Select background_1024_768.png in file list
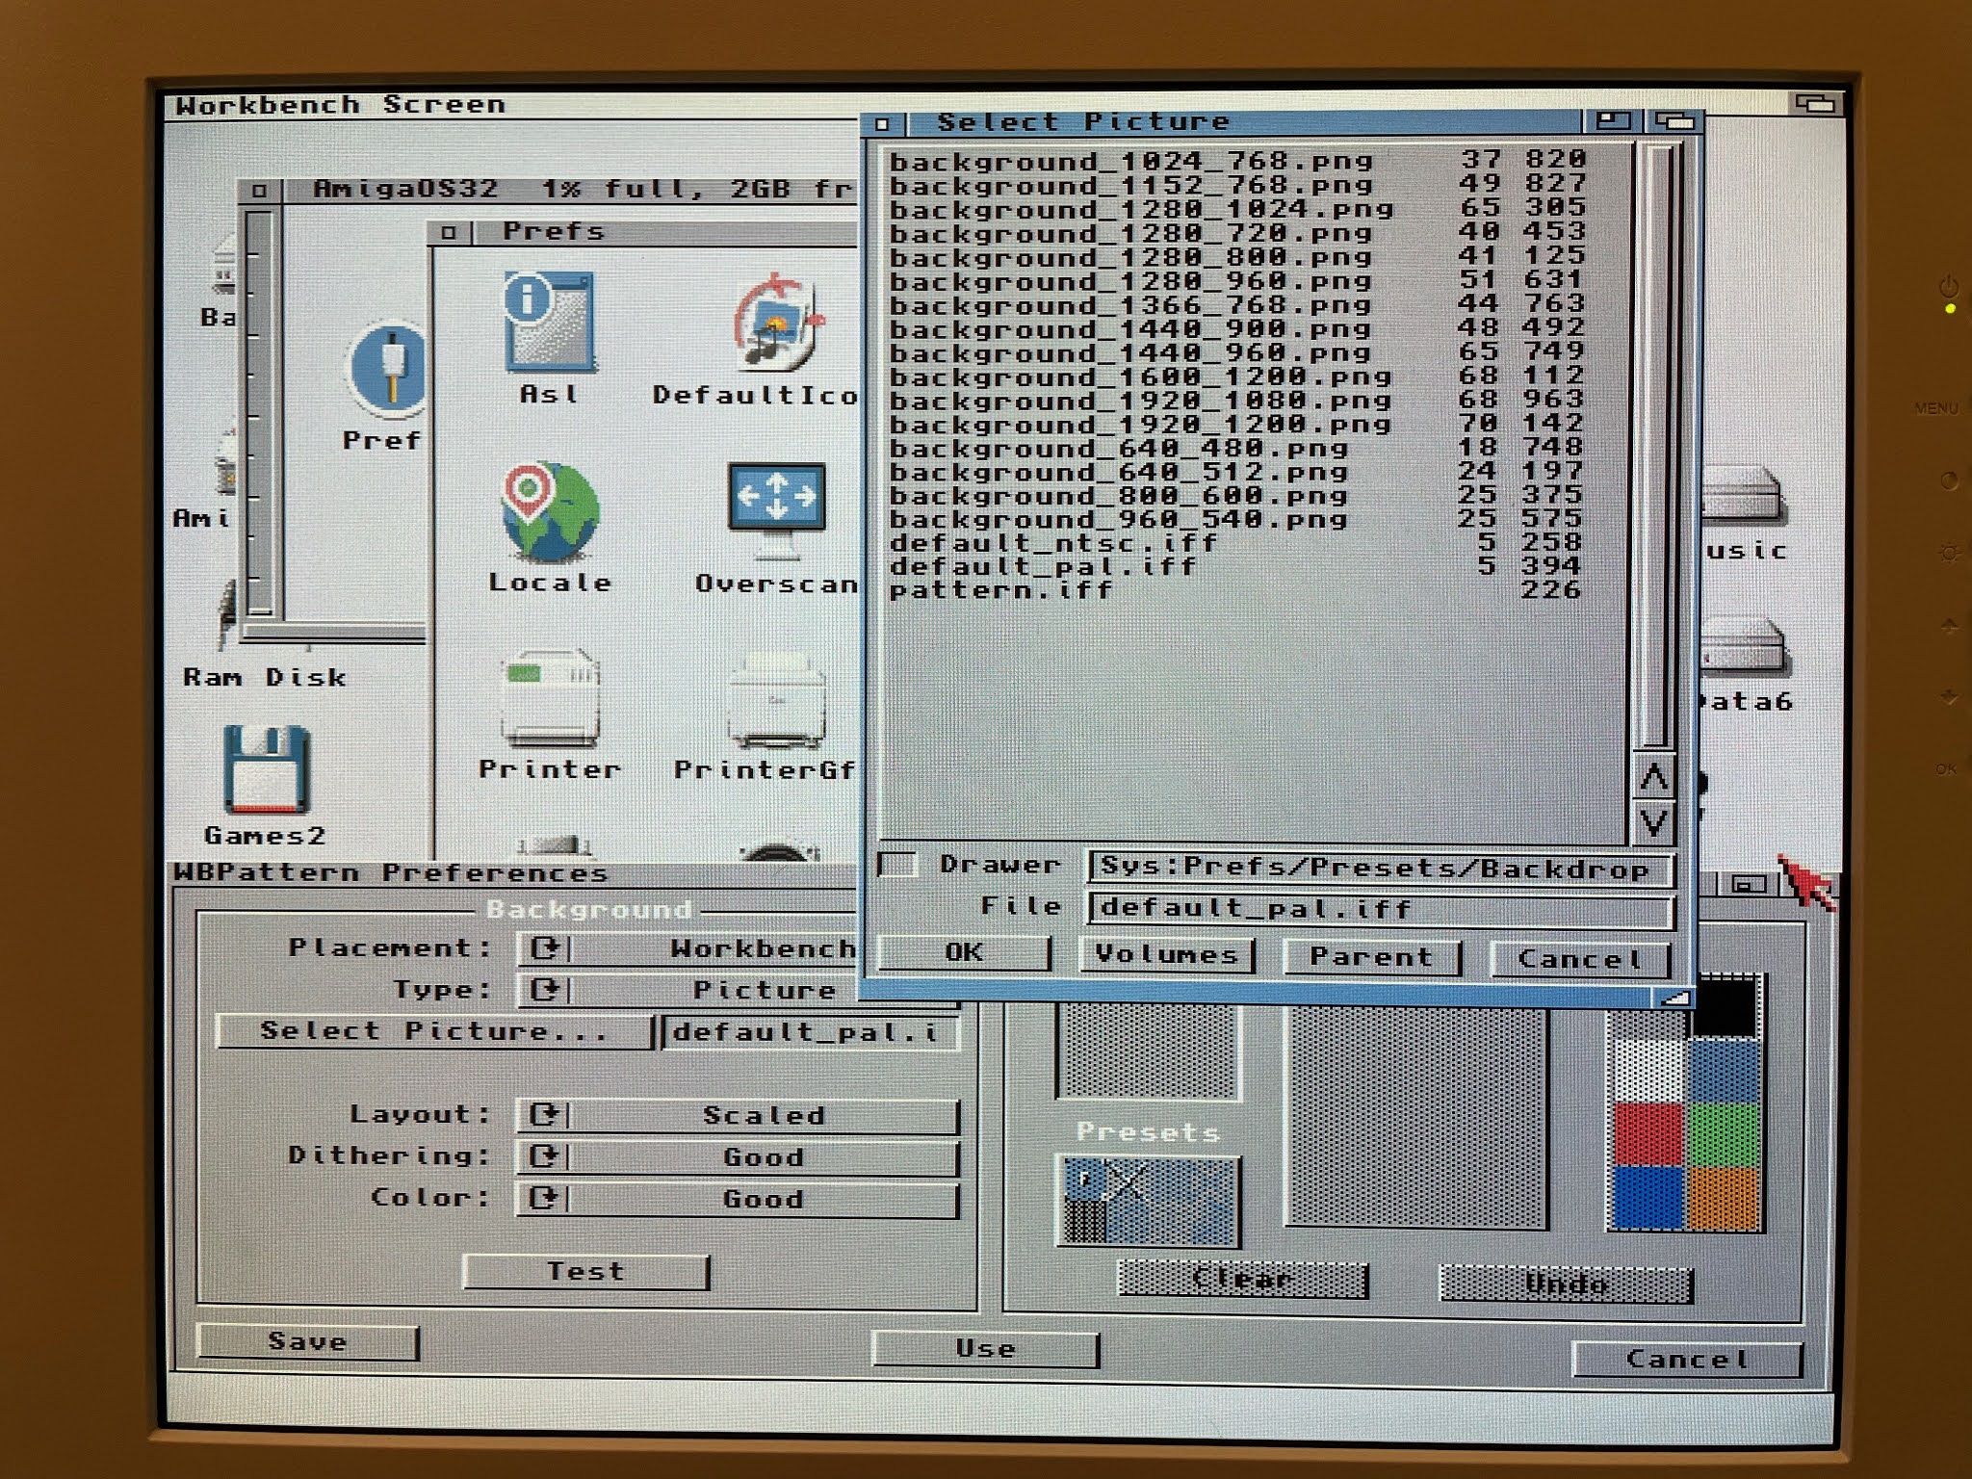Image resolution: width=1972 pixels, height=1479 pixels. pyautogui.click(x=1237, y=160)
